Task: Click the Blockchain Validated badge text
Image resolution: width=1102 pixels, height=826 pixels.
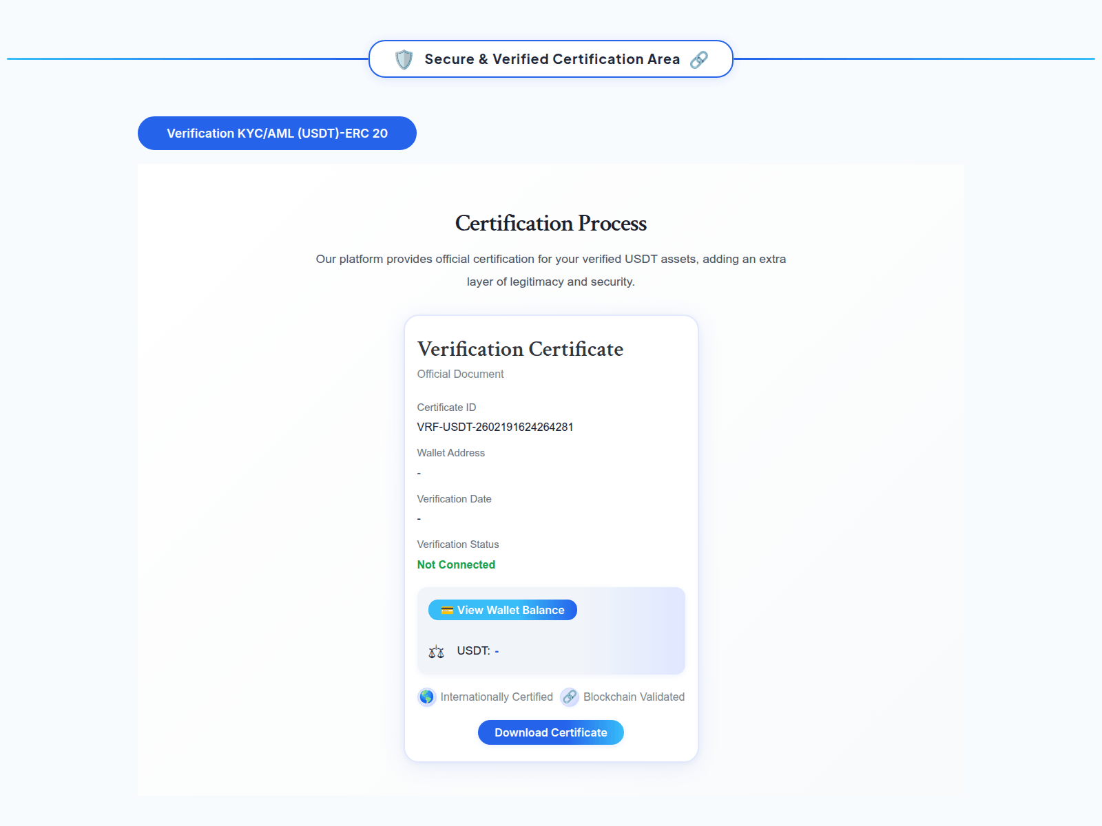Action: [x=634, y=697]
